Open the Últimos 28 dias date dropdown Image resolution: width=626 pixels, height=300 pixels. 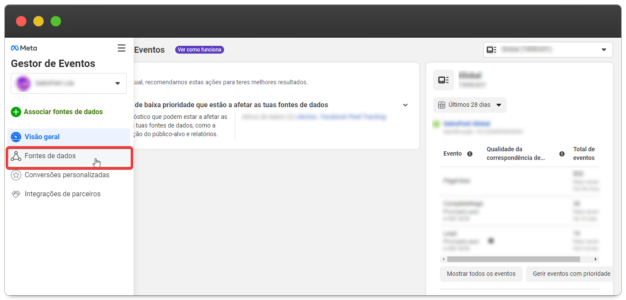(x=469, y=105)
